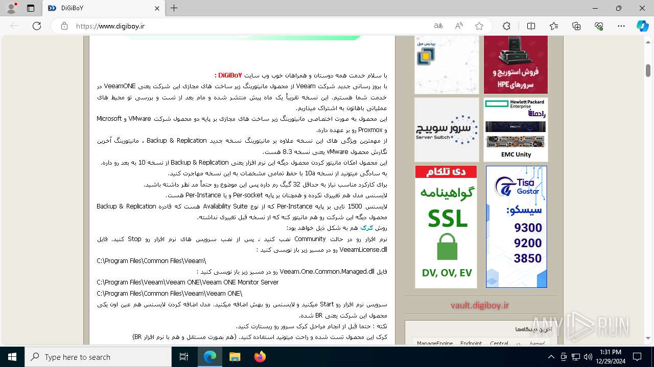Open Browser essentials icon
The height and width of the screenshot is (367, 654).
point(599,26)
